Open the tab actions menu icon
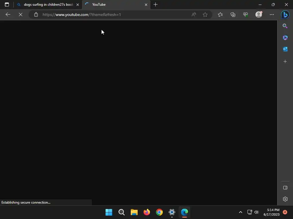 tap(7, 5)
